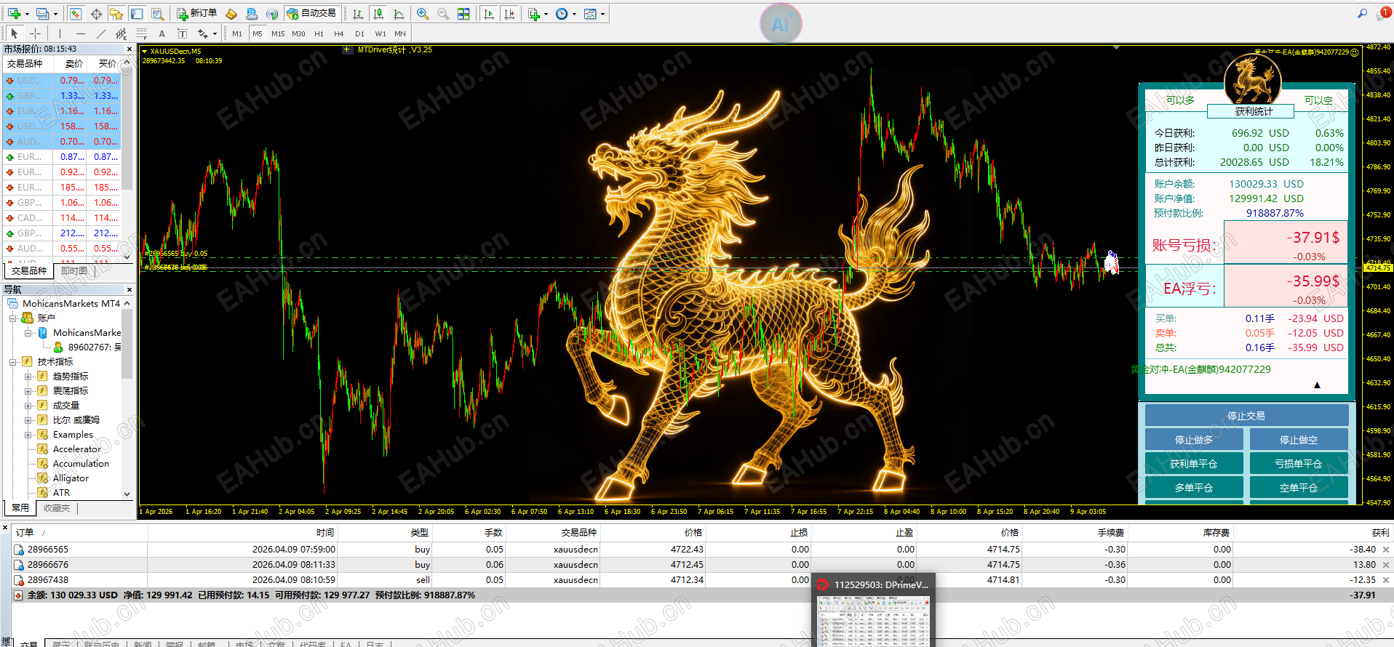The image size is (1394, 647).
Task: Select the equidistant channel tool
Action: pyautogui.click(x=121, y=33)
